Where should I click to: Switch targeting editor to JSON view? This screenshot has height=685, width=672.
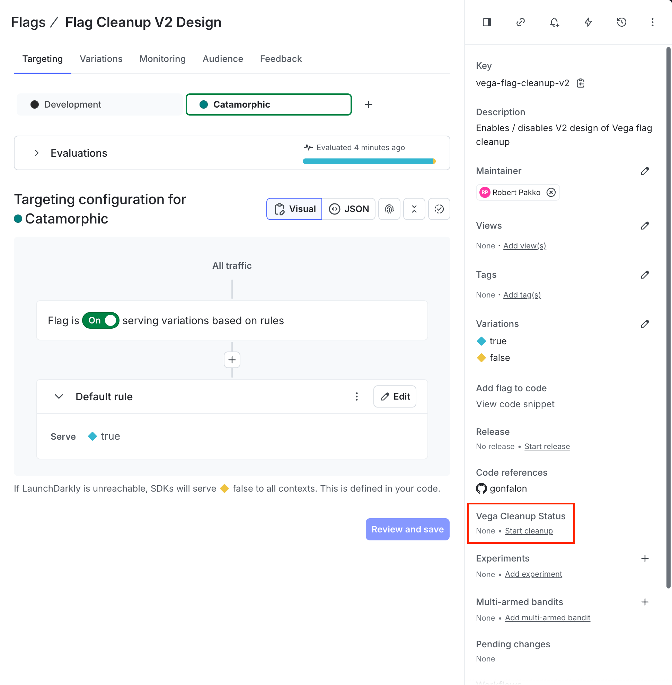click(348, 209)
